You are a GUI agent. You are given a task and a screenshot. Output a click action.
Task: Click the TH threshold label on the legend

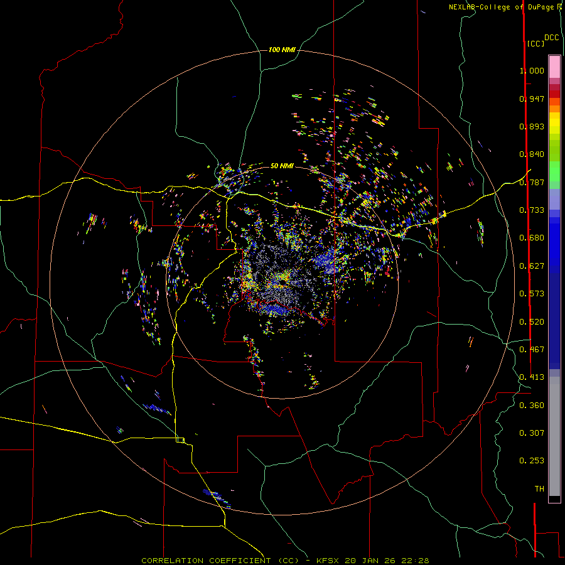coord(539,489)
